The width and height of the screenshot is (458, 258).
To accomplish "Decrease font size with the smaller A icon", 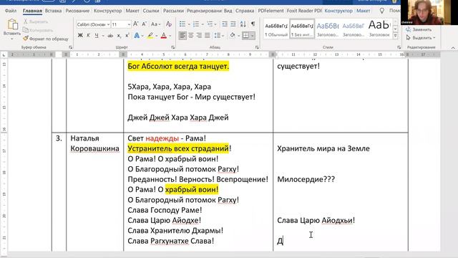I will click(x=144, y=24).
